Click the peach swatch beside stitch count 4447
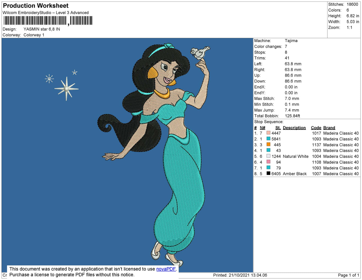The width and height of the screenshot is (362, 280). (268, 133)
